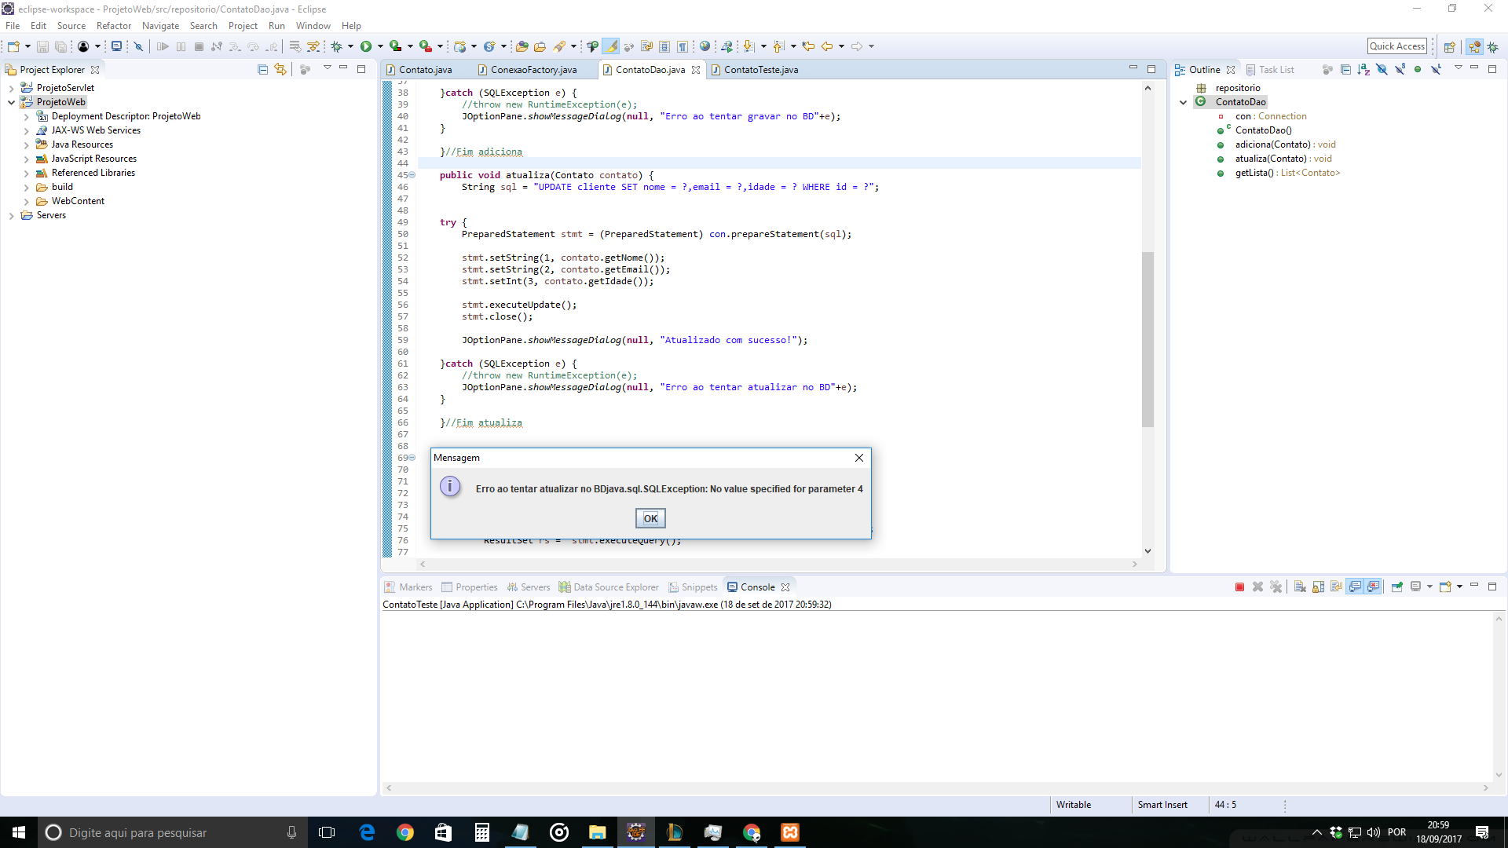
Task: Expand the WebContent folder
Action: (26, 201)
